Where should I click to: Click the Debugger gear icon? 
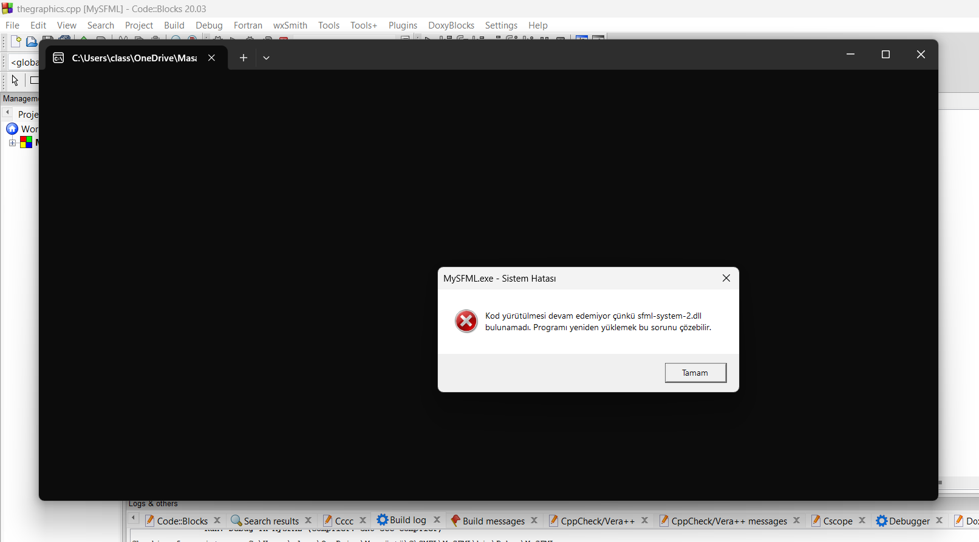coord(882,521)
